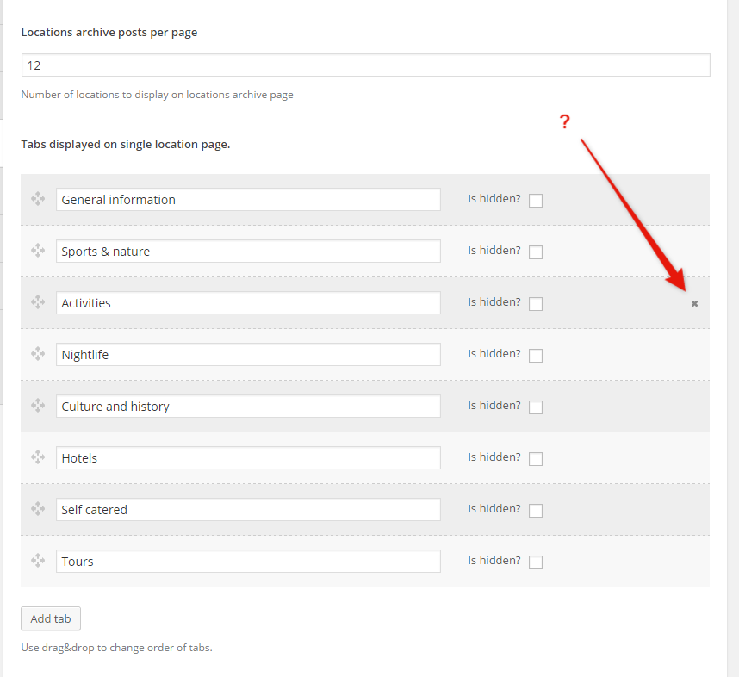Enable Is hidden for the Tours tab
739x677 pixels.
click(536, 562)
